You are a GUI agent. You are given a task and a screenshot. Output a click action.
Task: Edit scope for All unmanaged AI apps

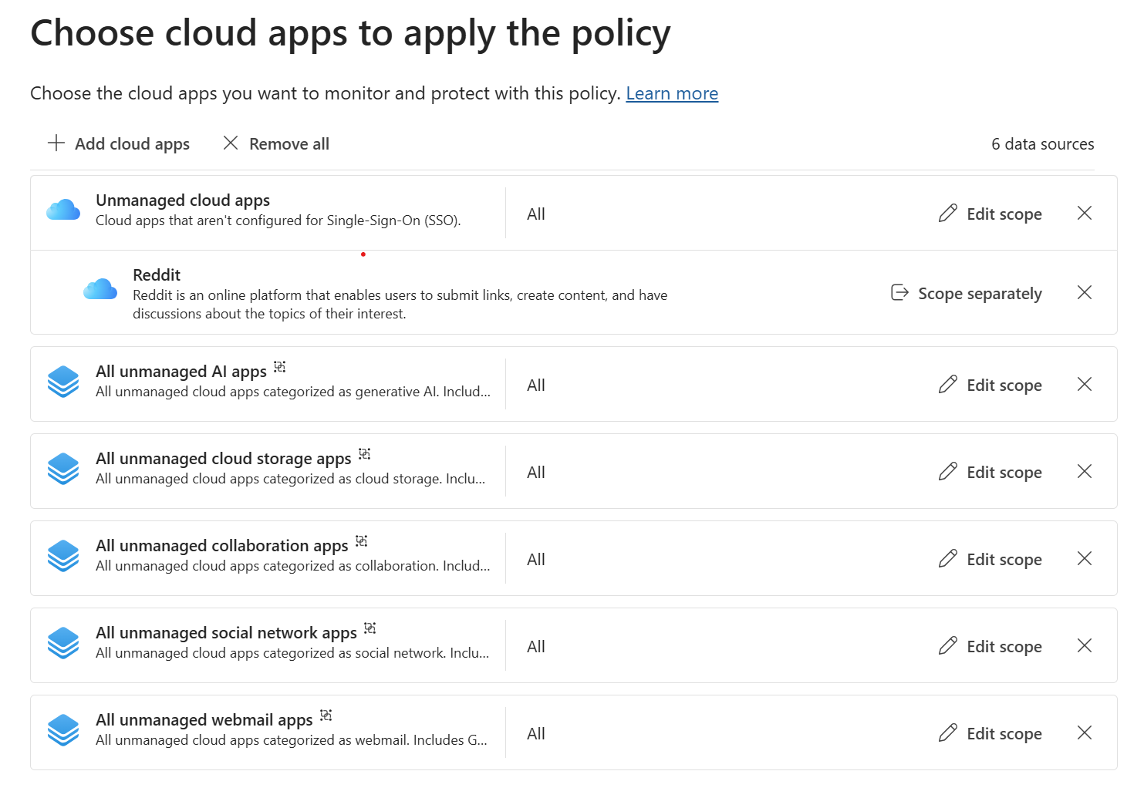(x=990, y=384)
